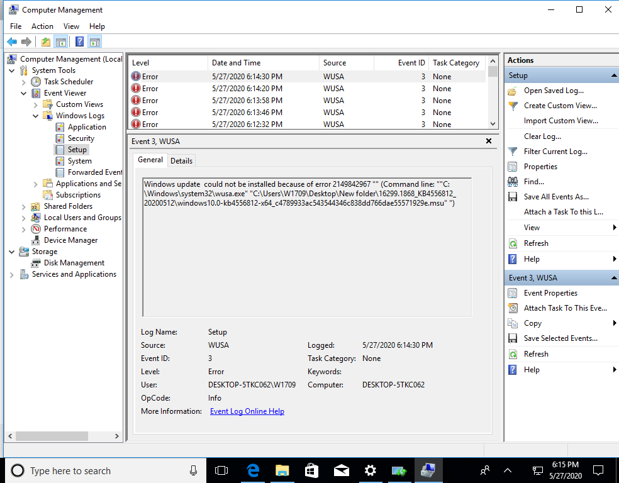619x483 pixels.
Task: Click event list scroll down arrow
Action: 493,123
